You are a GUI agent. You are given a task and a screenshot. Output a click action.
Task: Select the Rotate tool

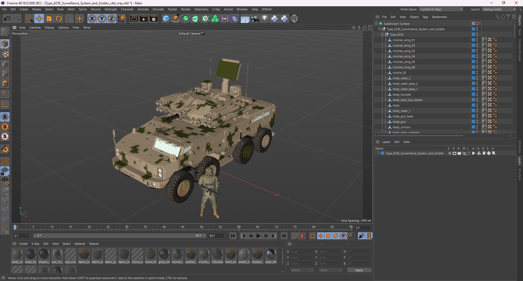pyautogui.click(x=59, y=19)
